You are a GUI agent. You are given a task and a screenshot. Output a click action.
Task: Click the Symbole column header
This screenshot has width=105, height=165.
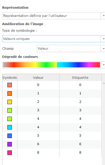click(10, 77)
